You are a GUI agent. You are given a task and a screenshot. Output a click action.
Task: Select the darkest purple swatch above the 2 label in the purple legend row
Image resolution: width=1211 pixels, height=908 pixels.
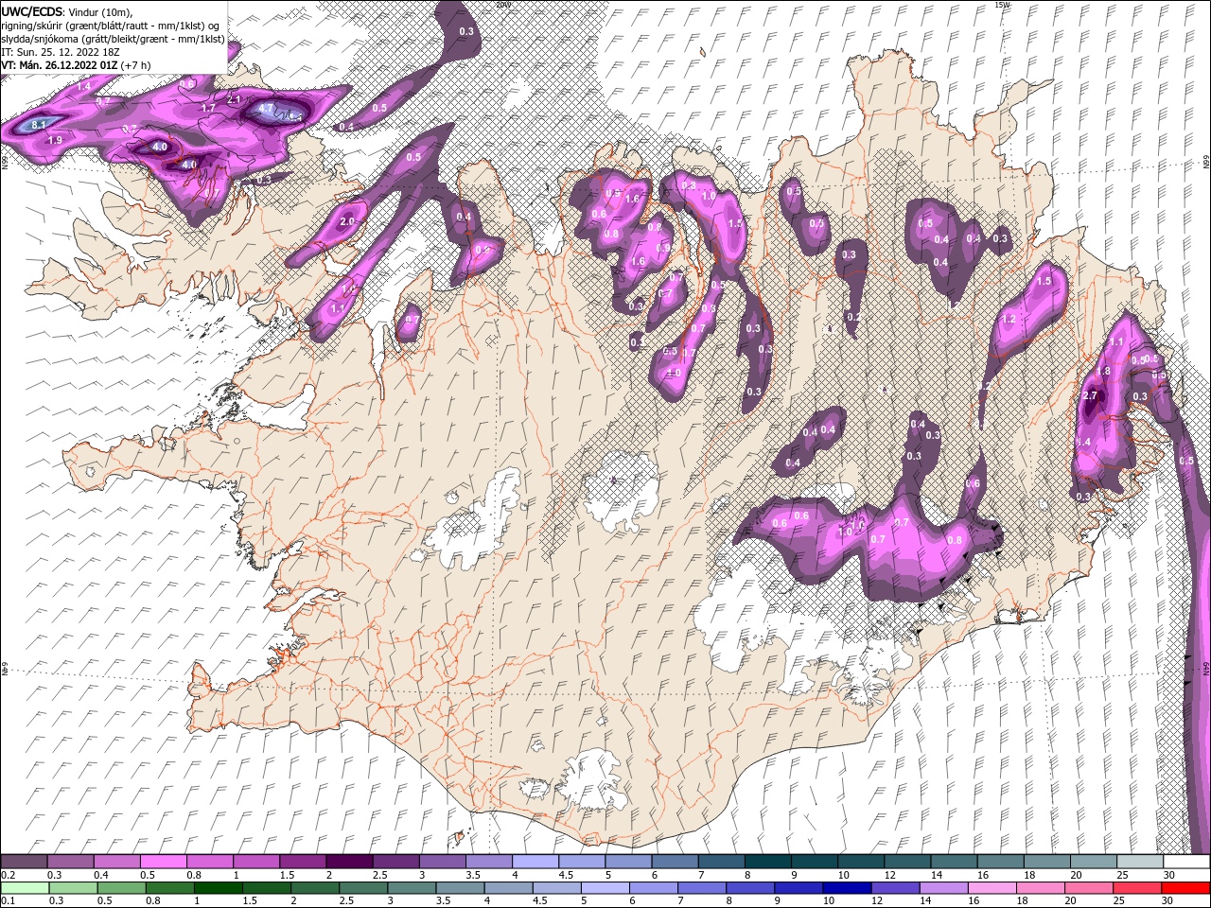coord(349,862)
